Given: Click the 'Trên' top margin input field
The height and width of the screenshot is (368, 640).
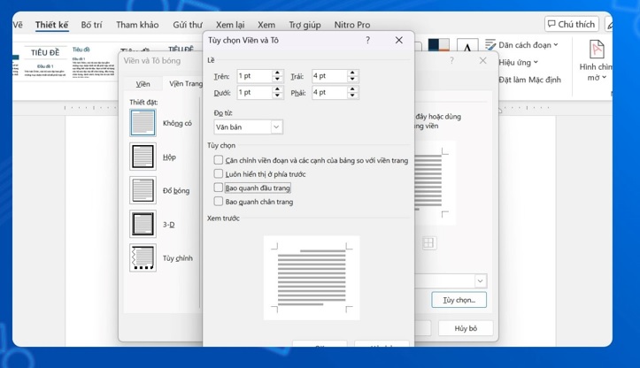Looking at the screenshot, I should [x=253, y=76].
